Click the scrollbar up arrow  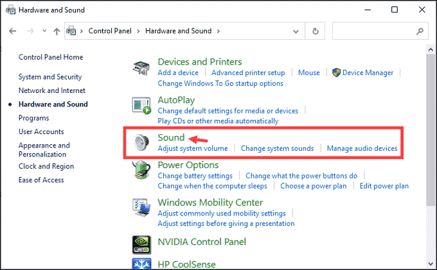coord(431,50)
